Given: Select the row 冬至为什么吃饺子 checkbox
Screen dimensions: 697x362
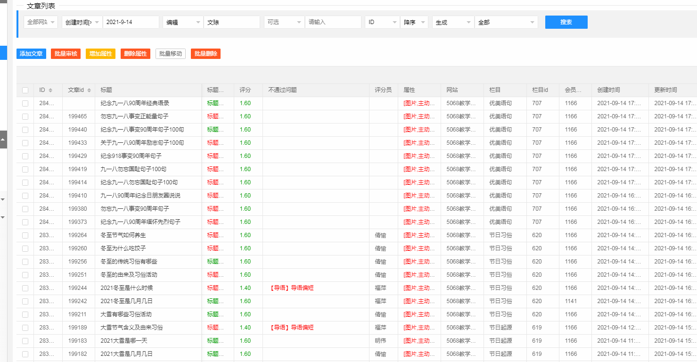Looking at the screenshot, I should point(25,248).
